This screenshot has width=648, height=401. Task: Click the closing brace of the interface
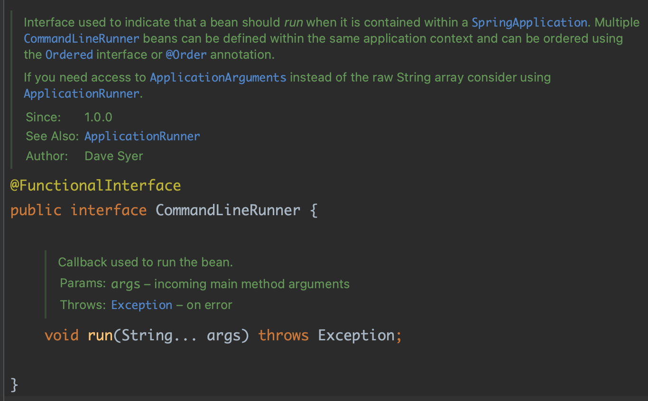click(x=14, y=384)
